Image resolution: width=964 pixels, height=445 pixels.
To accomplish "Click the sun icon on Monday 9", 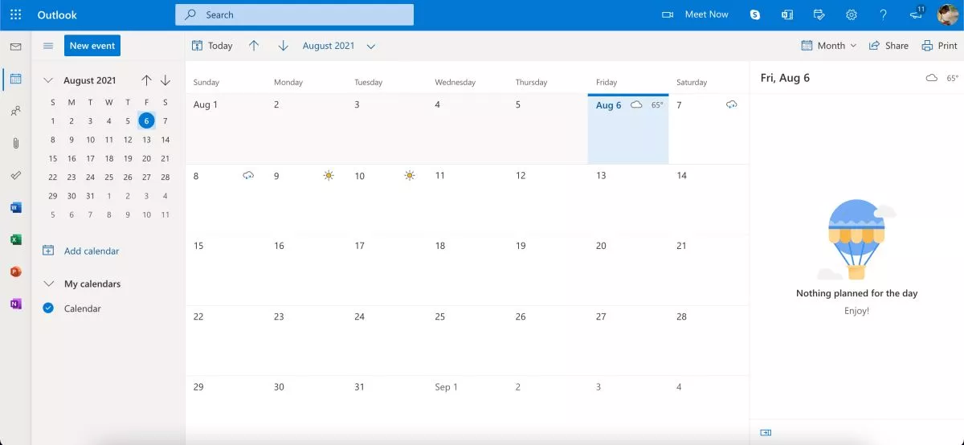I will [329, 175].
